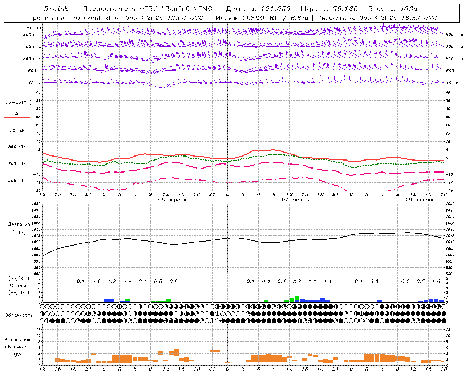The height and width of the screenshot is (372, 465).
Task: Select the model name COSMO-RU / 6.6км
Action: [x=275, y=18]
